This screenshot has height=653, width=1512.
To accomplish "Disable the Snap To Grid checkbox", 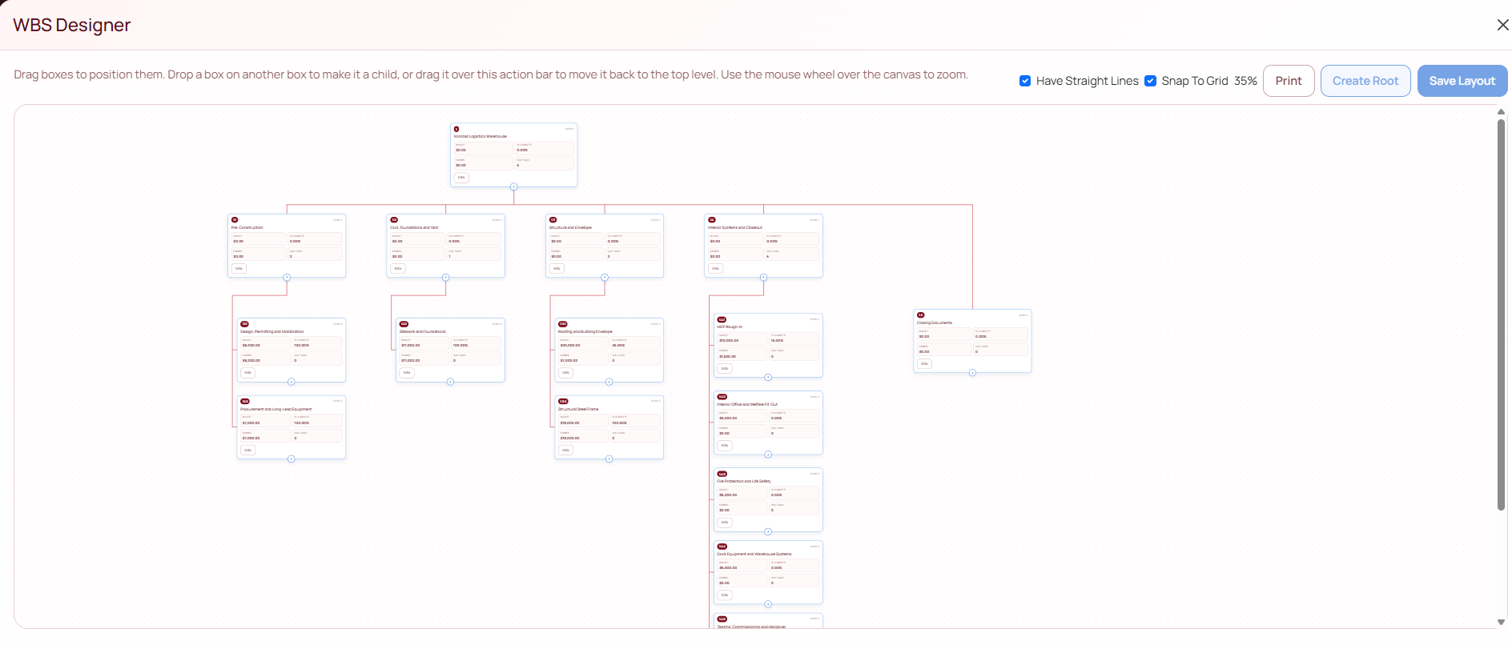I will [1150, 81].
